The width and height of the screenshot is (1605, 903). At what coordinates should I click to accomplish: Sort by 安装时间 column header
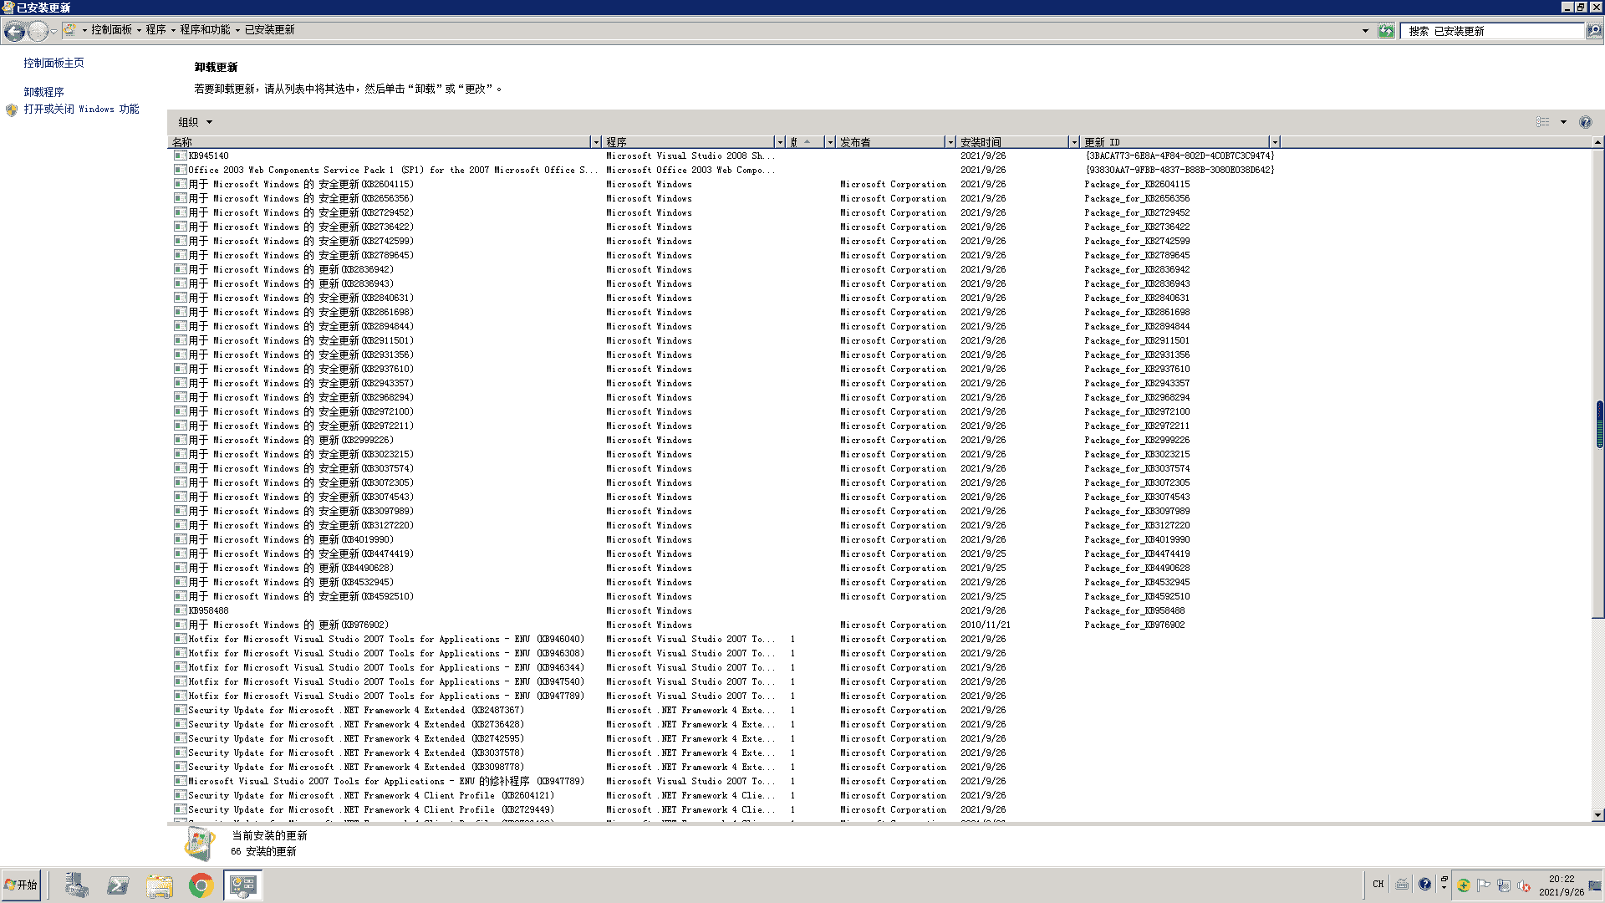1013,142
